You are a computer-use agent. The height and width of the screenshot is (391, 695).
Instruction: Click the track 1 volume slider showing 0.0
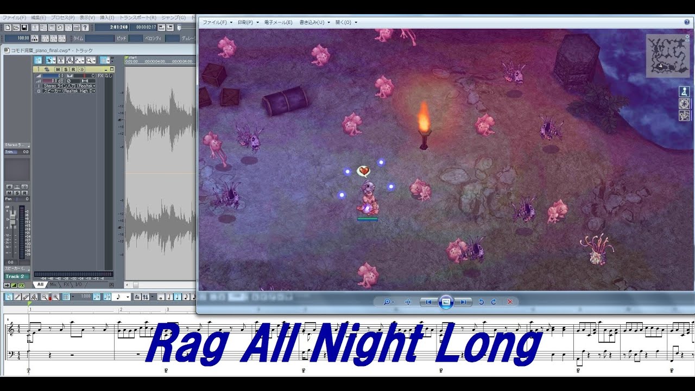click(53, 75)
